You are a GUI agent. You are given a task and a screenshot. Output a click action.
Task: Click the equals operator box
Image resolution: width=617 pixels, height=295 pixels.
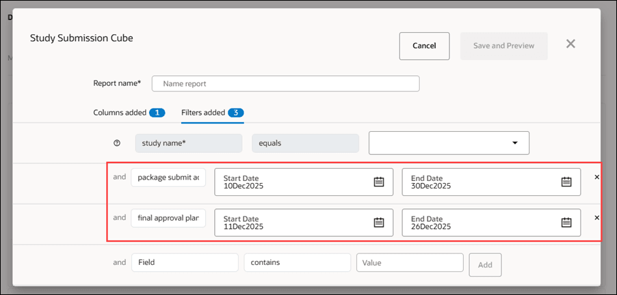305,143
